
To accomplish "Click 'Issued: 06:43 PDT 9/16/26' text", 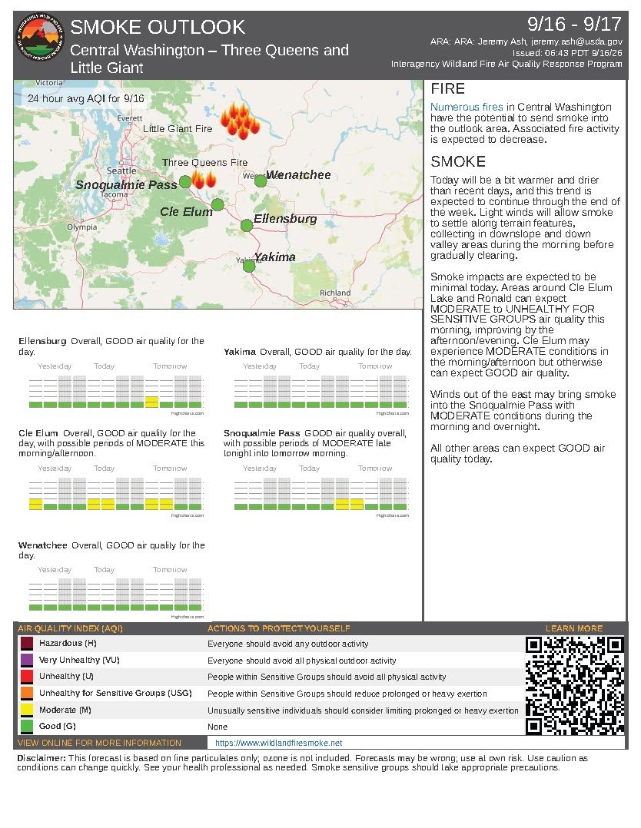I will (567, 53).
